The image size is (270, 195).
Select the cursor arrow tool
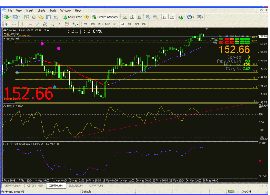[6, 24]
